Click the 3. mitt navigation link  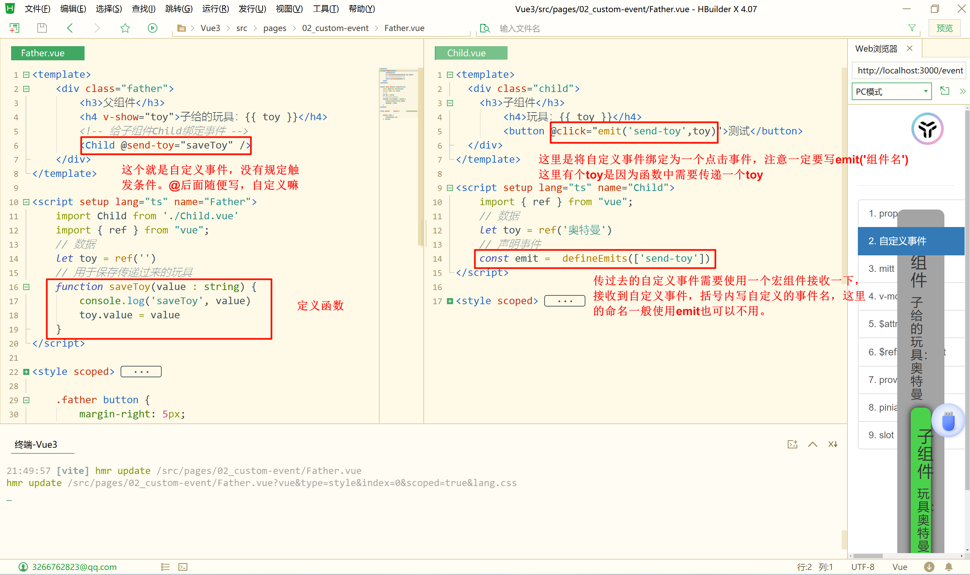coord(881,268)
